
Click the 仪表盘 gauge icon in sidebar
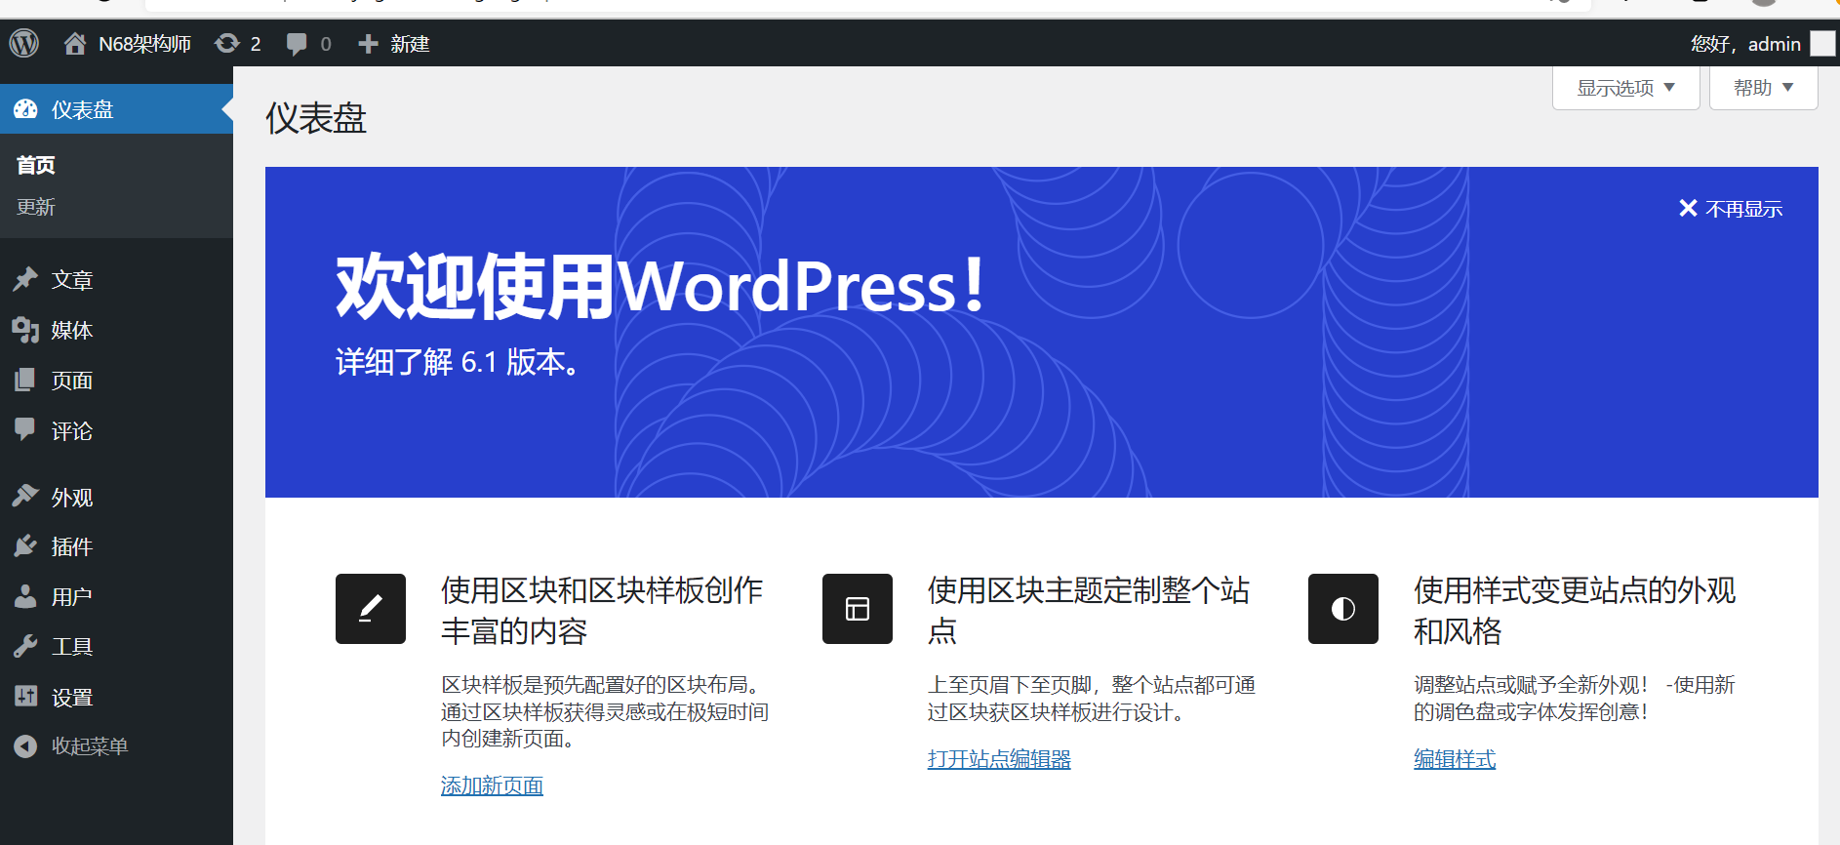(25, 109)
